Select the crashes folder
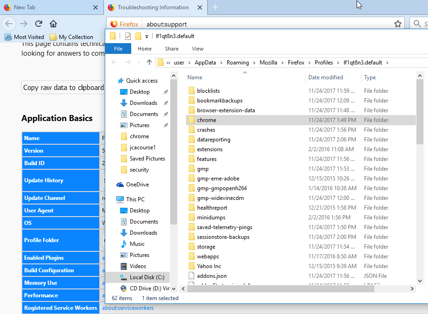The image size is (428, 314). 206,130
